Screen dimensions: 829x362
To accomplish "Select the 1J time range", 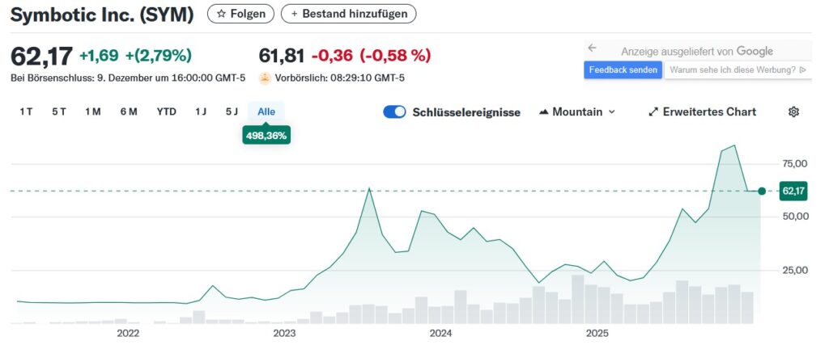I will pyautogui.click(x=201, y=112).
